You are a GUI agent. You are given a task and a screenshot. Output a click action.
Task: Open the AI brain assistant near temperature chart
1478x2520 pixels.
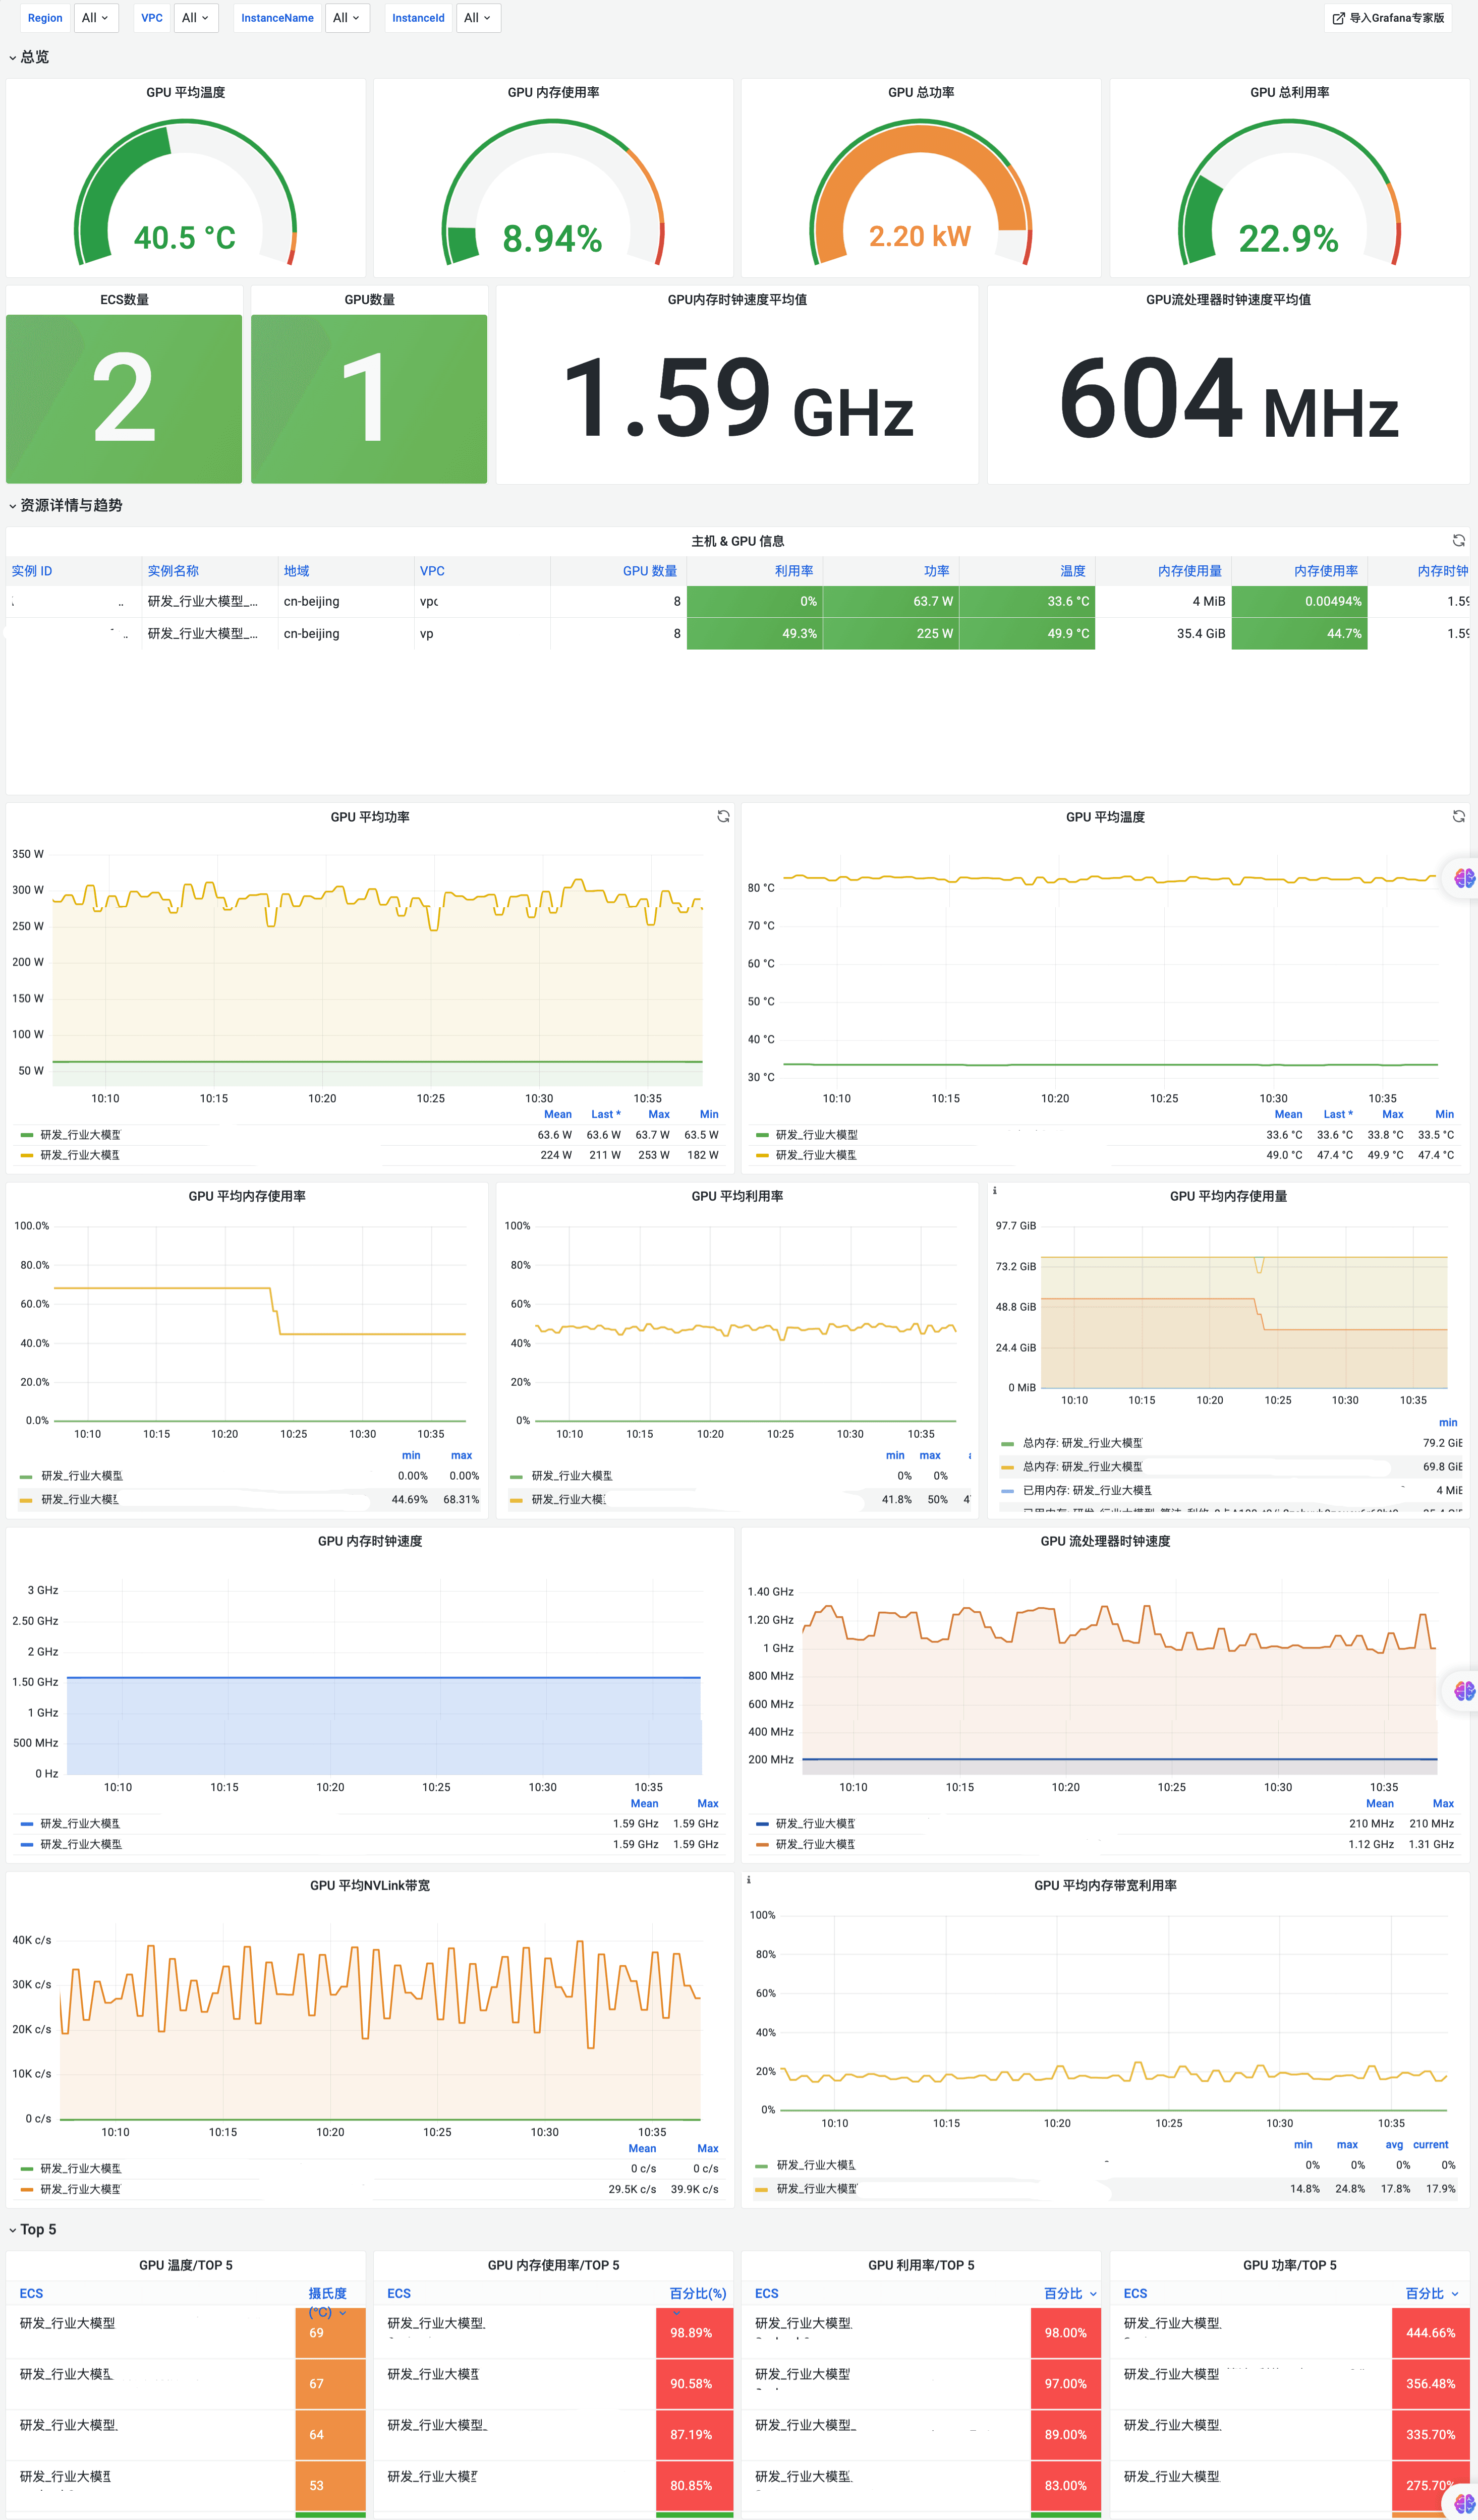coord(1464,878)
